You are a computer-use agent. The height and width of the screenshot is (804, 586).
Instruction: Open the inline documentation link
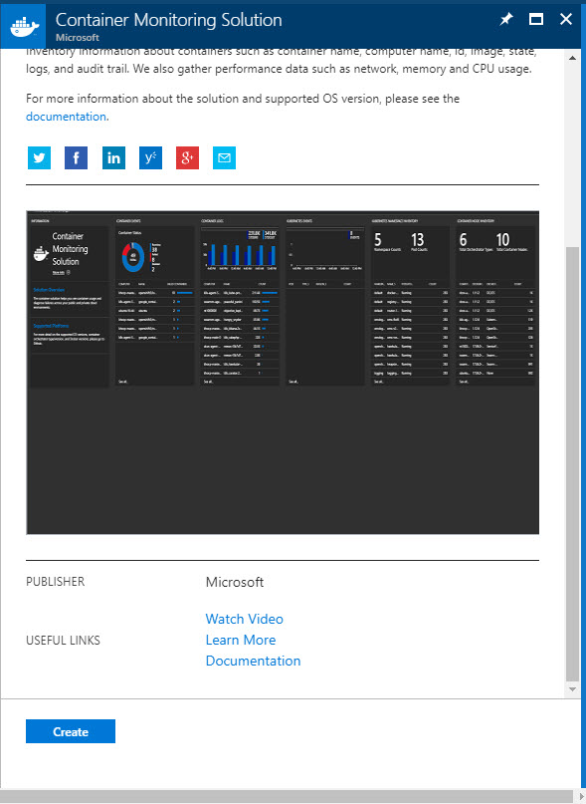66,117
